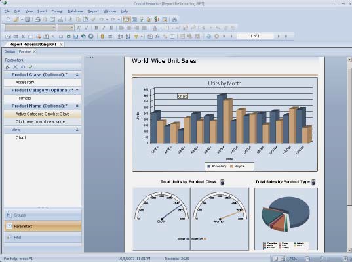Click Revert parameter changes icon
Viewport: 352px width, 262px height.
23,67
